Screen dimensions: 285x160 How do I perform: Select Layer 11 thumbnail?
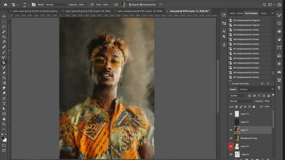(x=237, y=130)
